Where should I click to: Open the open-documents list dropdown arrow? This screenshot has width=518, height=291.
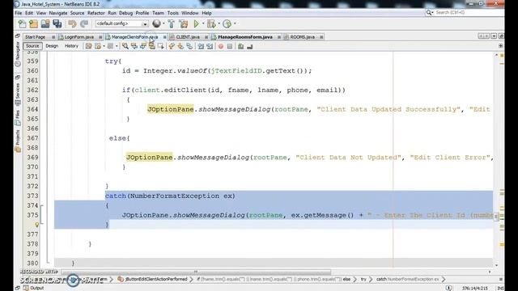tap(494, 36)
